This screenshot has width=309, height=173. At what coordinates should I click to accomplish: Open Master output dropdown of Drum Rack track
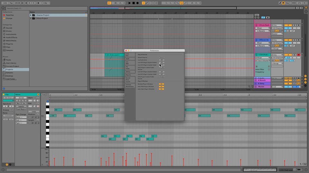pos(277,34)
